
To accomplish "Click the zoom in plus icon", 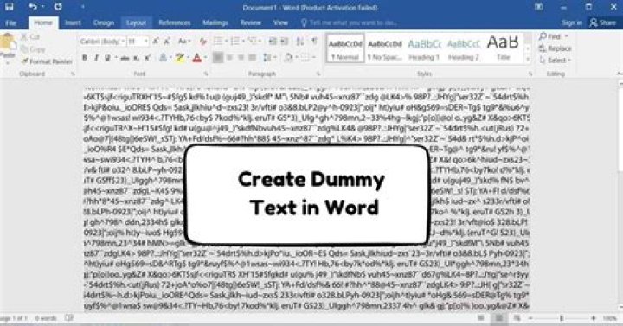I will (x=594, y=318).
